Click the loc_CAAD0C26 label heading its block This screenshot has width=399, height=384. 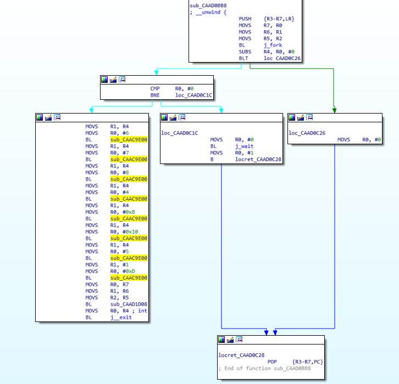point(307,133)
